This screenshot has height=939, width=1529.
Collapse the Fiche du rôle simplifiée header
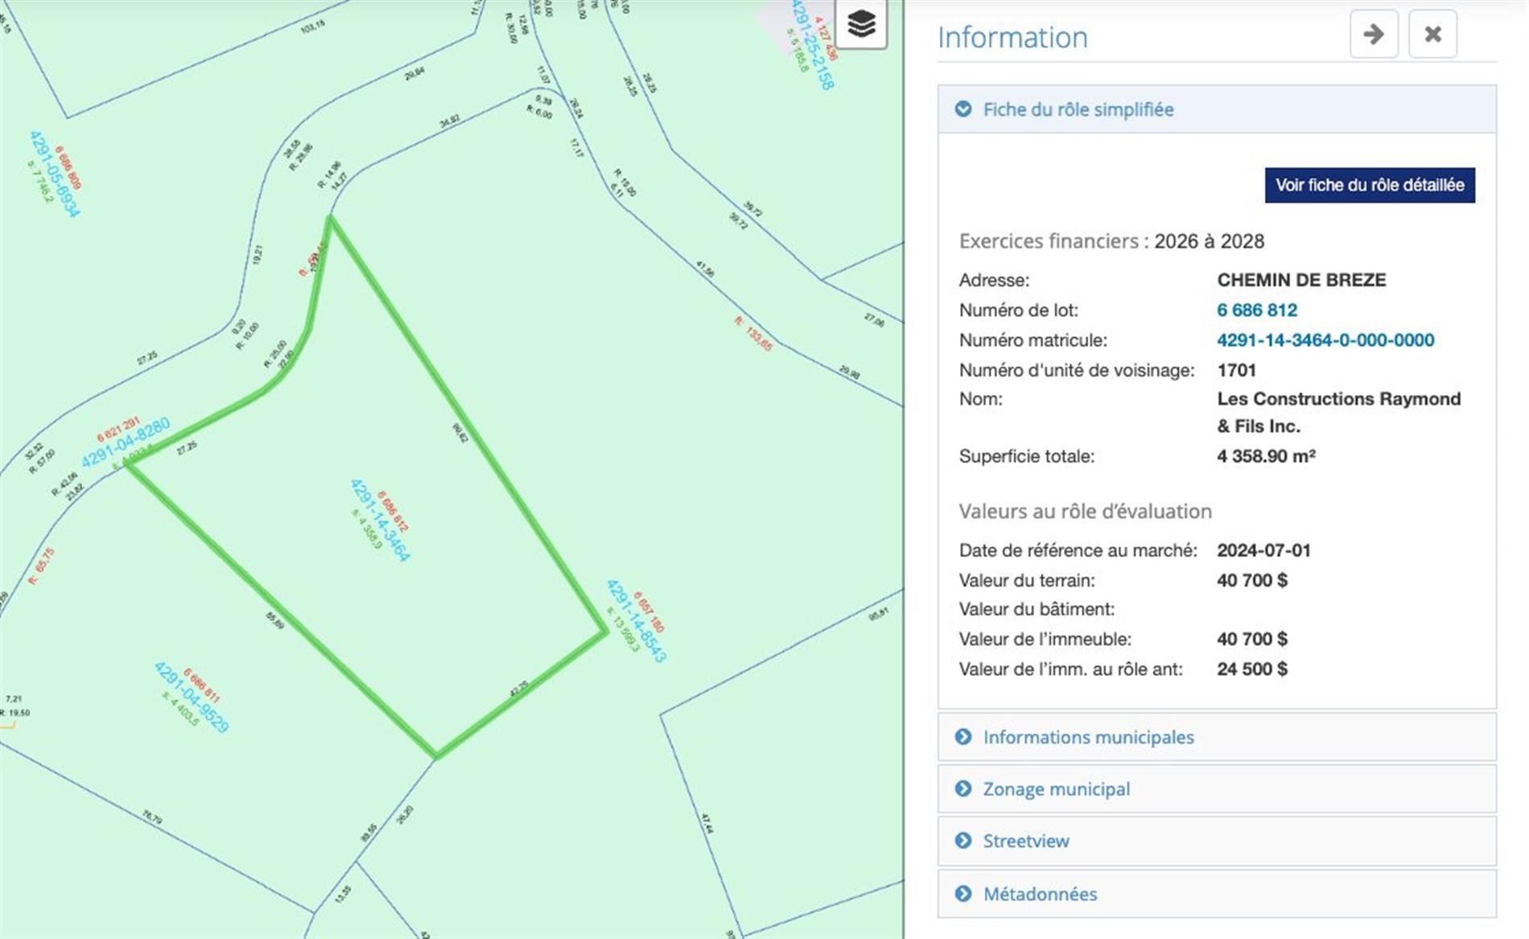coord(1217,109)
